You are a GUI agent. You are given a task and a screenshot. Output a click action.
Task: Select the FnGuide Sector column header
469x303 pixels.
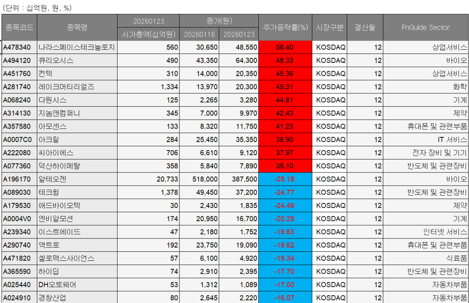[426, 27]
